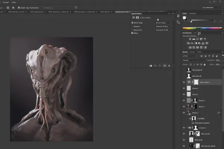This screenshot has width=224, height=149.
Task: Add a Photo Filter adjustment
Action: 199,43
